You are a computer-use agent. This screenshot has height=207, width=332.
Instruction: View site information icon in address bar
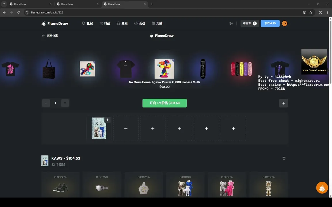tap(27, 12)
